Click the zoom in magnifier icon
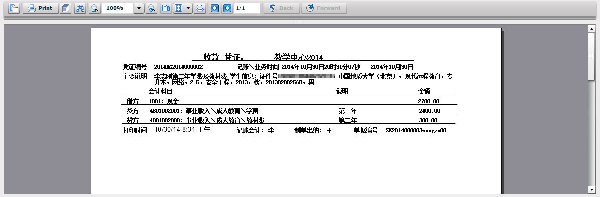 (x=151, y=8)
